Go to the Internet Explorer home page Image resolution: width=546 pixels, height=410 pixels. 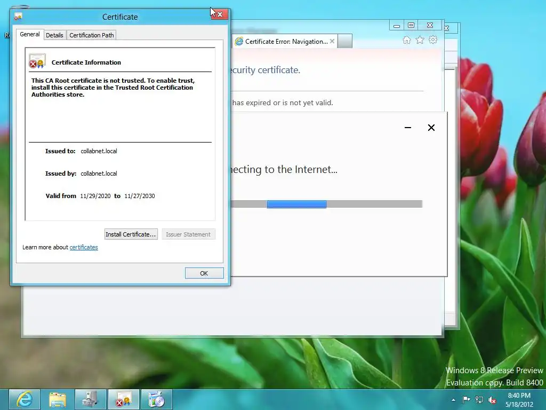click(x=407, y=40)
